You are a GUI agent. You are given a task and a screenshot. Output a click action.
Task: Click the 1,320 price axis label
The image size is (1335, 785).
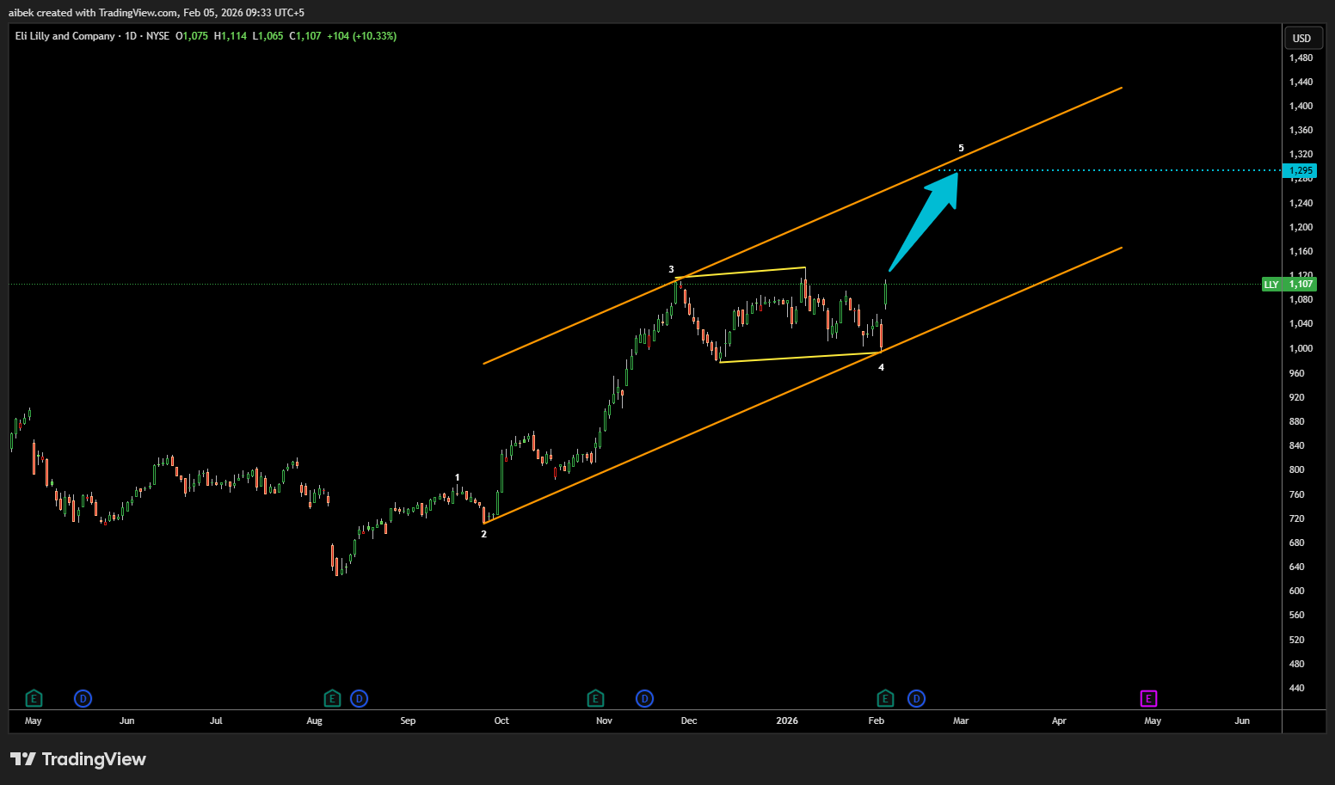(x=1301, y=155)
